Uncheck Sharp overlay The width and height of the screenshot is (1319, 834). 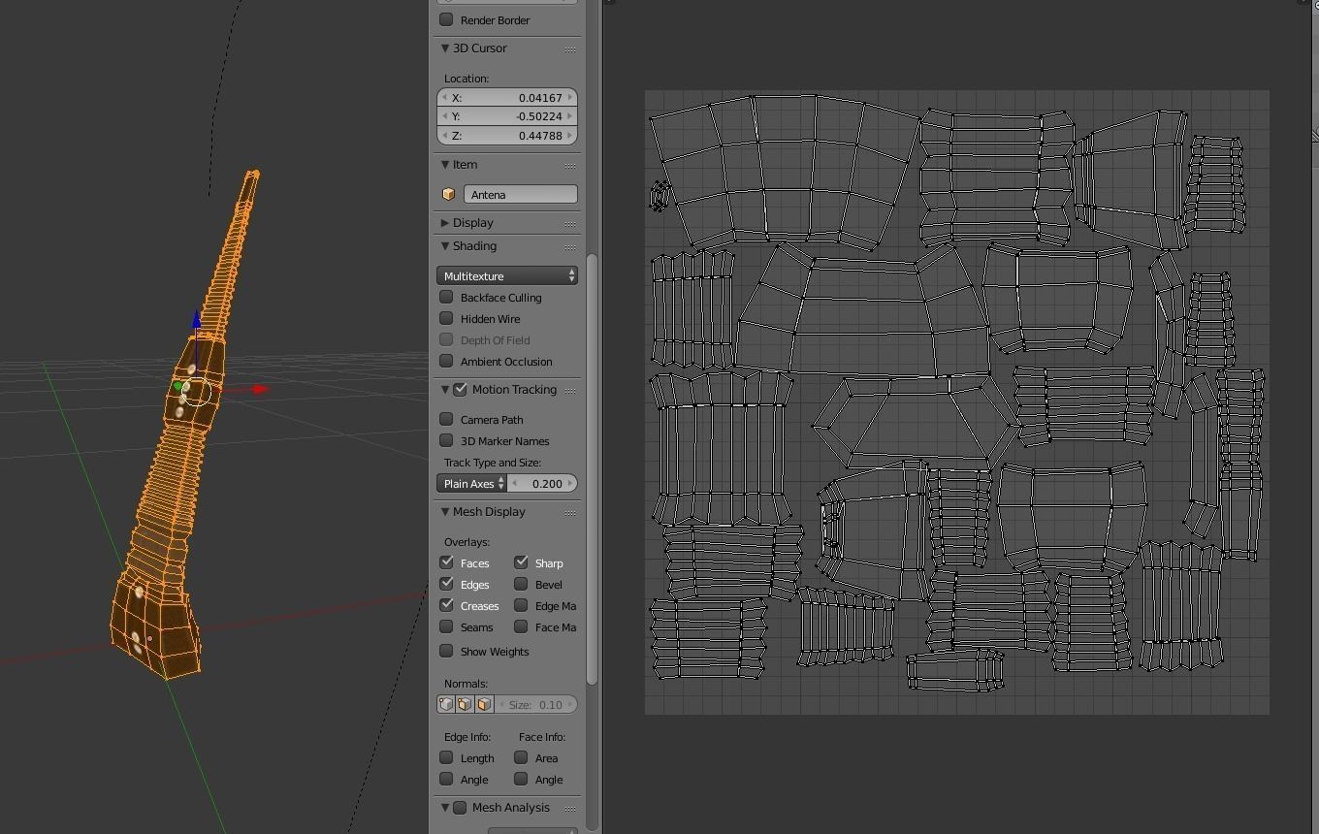point(521,562)
